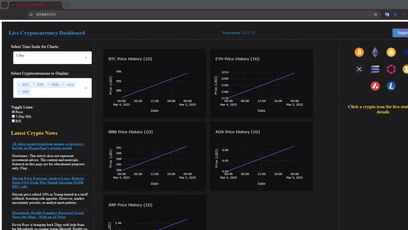Expand the time scale dropdown arrow
Viewport: 408px width, 230px height.
point(86,58)
